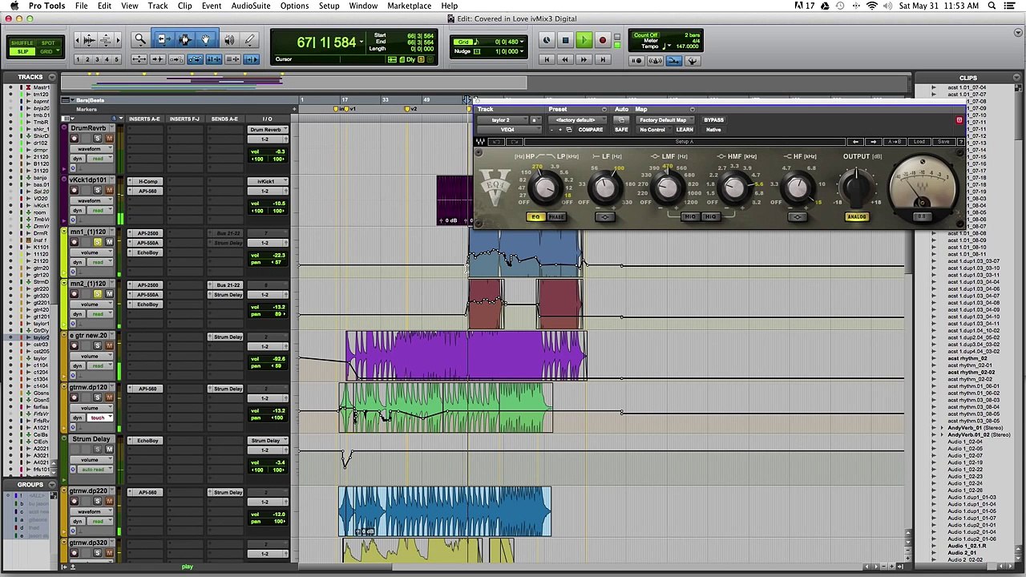Image resolution: width=1026 pixels, height=577 pixels.
Task: Toggle the Tempo Ruler Enable conductor button
Action: [693, 60]
